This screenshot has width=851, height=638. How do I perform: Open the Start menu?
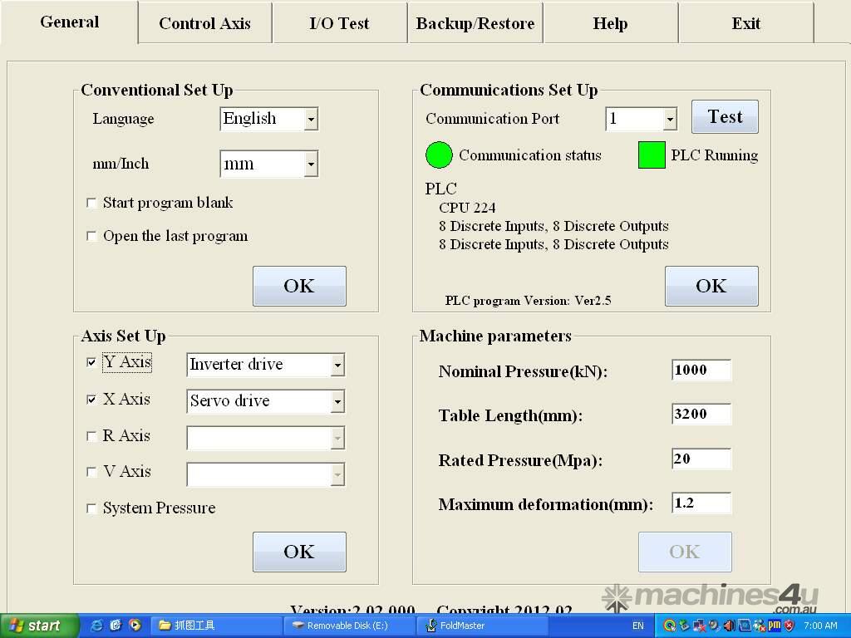click(x=39, y=626)
